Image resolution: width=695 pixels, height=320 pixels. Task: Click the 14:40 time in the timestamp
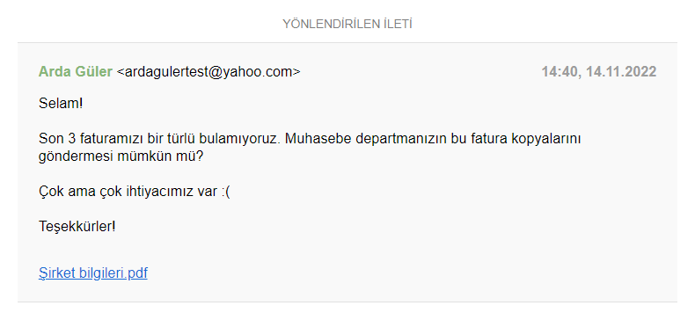click(560, 72)
